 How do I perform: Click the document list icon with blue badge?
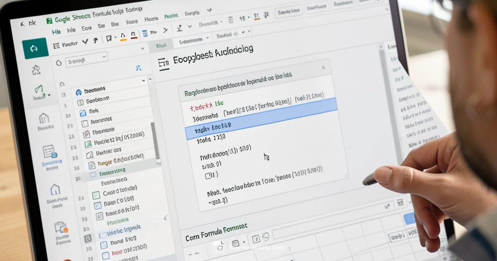click(49, 152)
